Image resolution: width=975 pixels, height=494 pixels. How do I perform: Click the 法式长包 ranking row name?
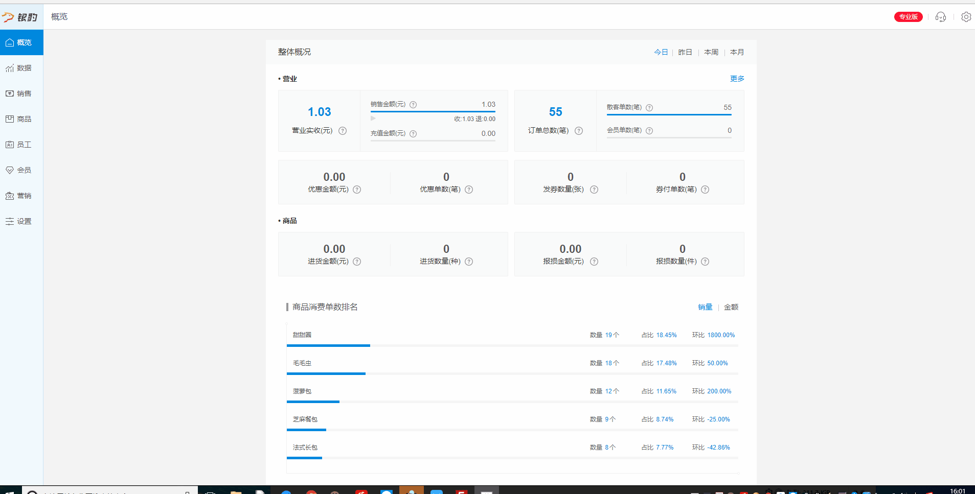point(305,448)
